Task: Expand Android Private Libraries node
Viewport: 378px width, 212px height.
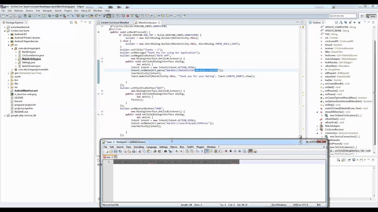Action: tap(9, 38)
